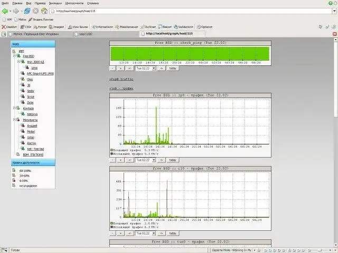Image resolution: width=338 pixels, height=253 pixels.
Task: Expand the fxp0 traffic link
Action: tap(121, 79)
